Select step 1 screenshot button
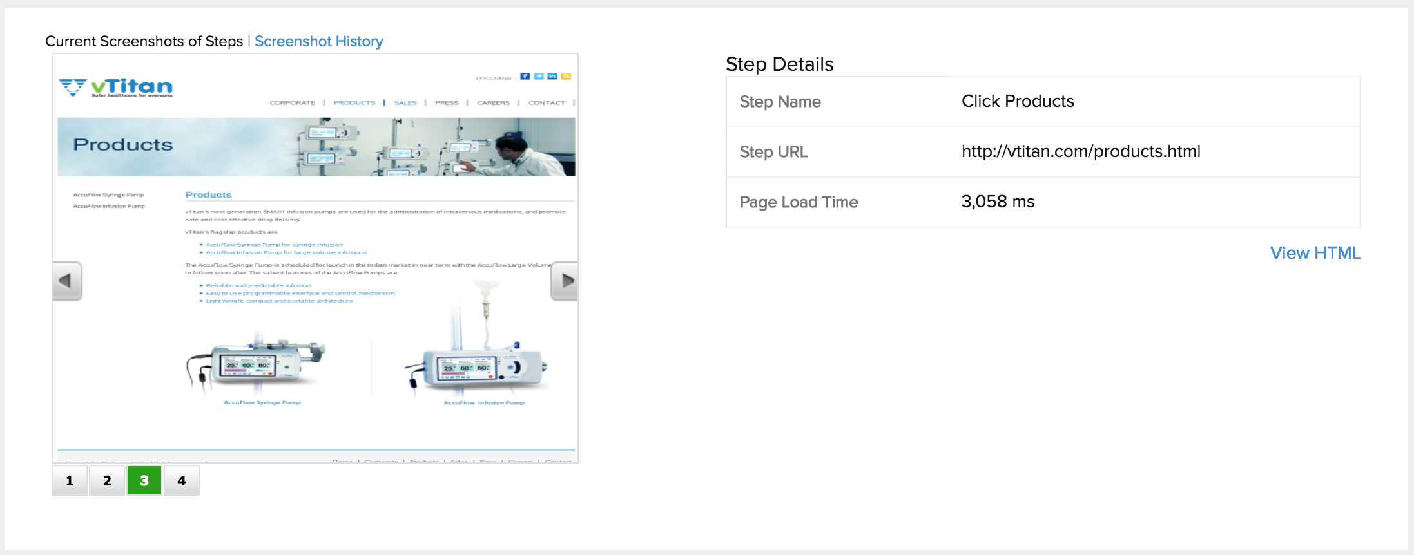 (x=70, y=481)
